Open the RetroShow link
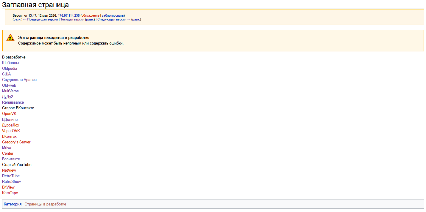This screenshot has width=426, height=212. [x=11, y=181]
